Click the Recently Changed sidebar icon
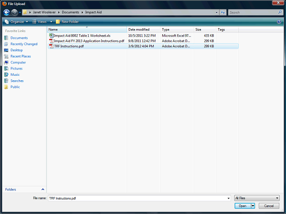Screen dimensions: 286x214 6,44
